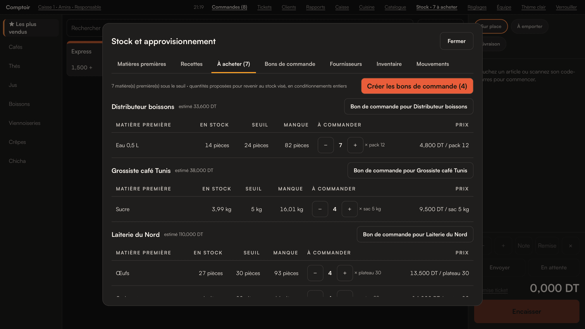Screen dimensions: 585x329
Task: Toggle Thème clair
Action: (x=533, y=7)
